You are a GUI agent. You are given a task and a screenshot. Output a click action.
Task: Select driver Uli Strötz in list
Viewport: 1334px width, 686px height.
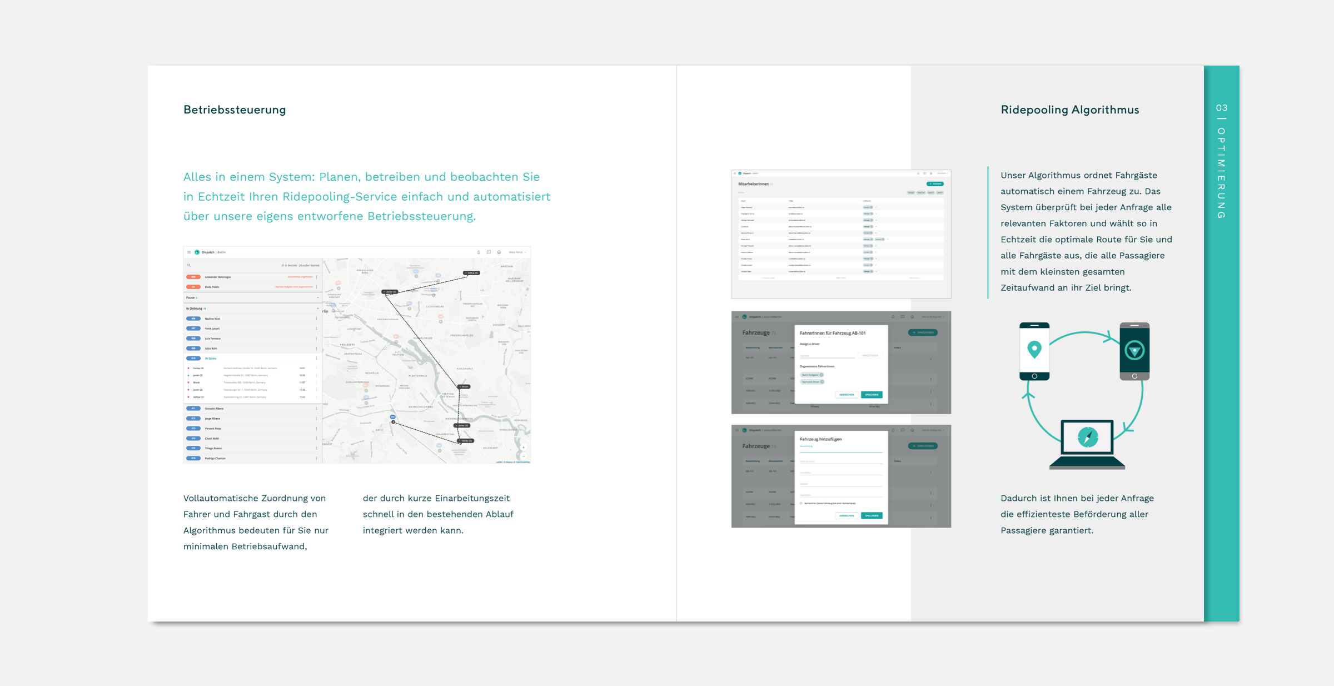click(x=211, y=359)
